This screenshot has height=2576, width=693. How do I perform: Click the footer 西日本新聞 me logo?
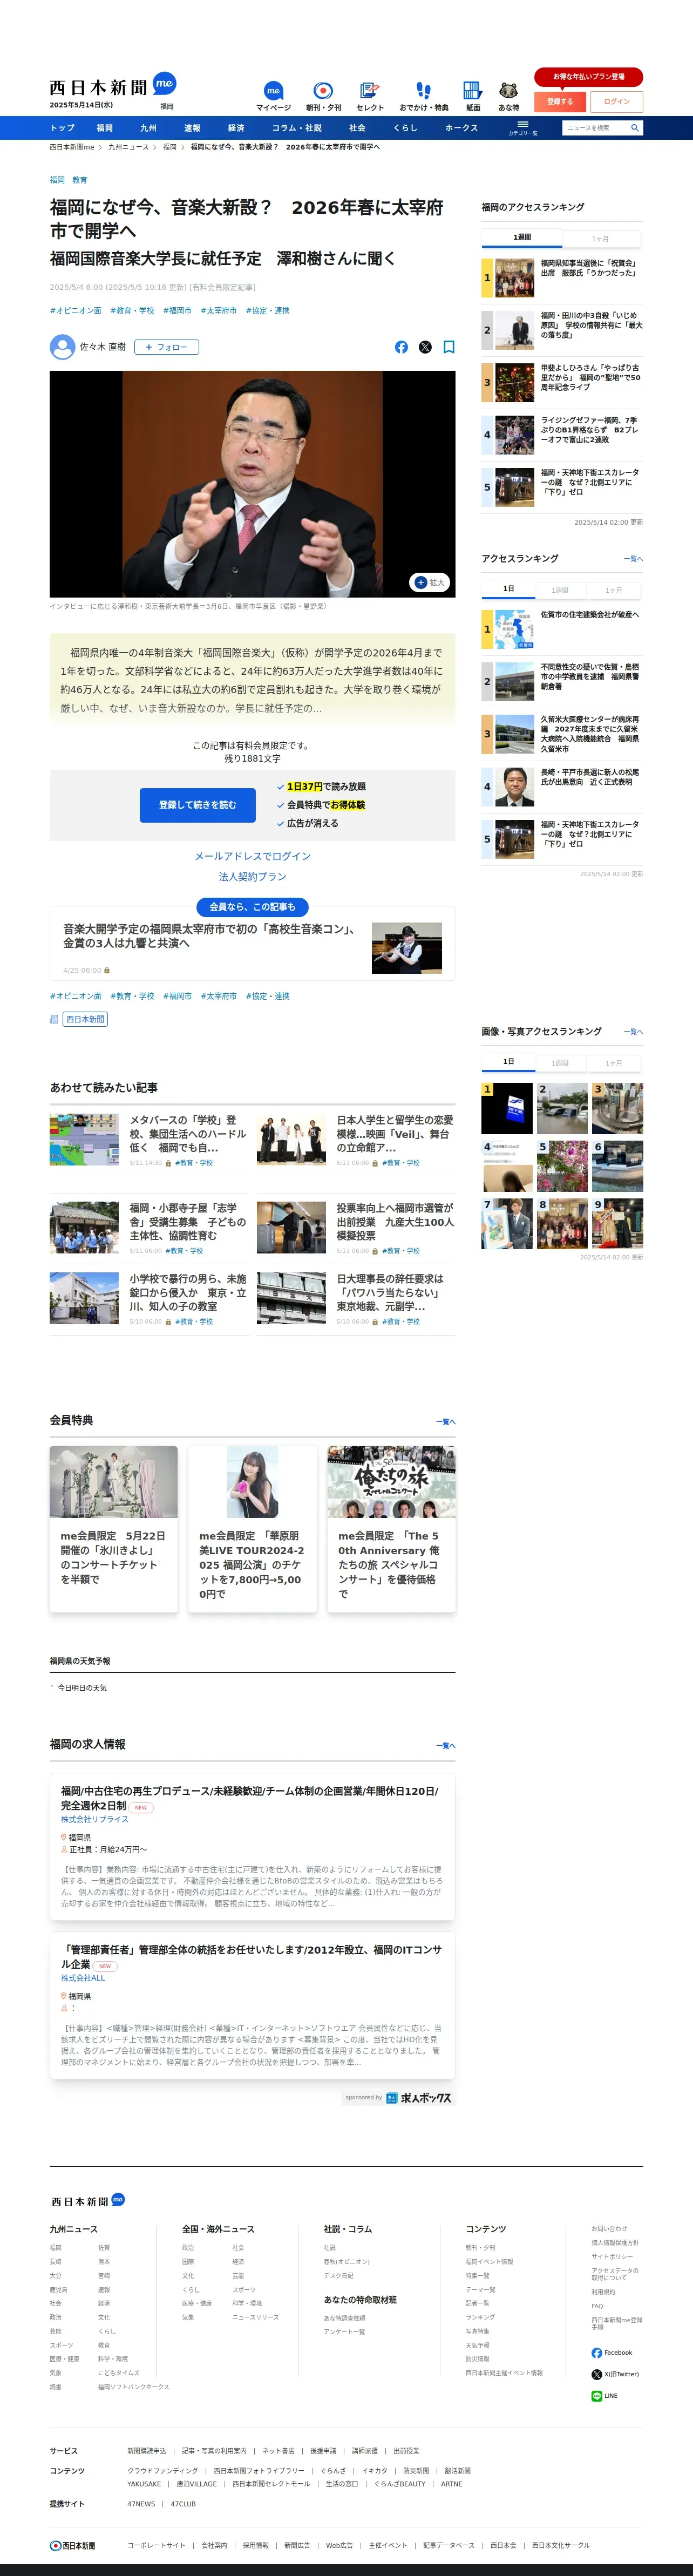88,2201
